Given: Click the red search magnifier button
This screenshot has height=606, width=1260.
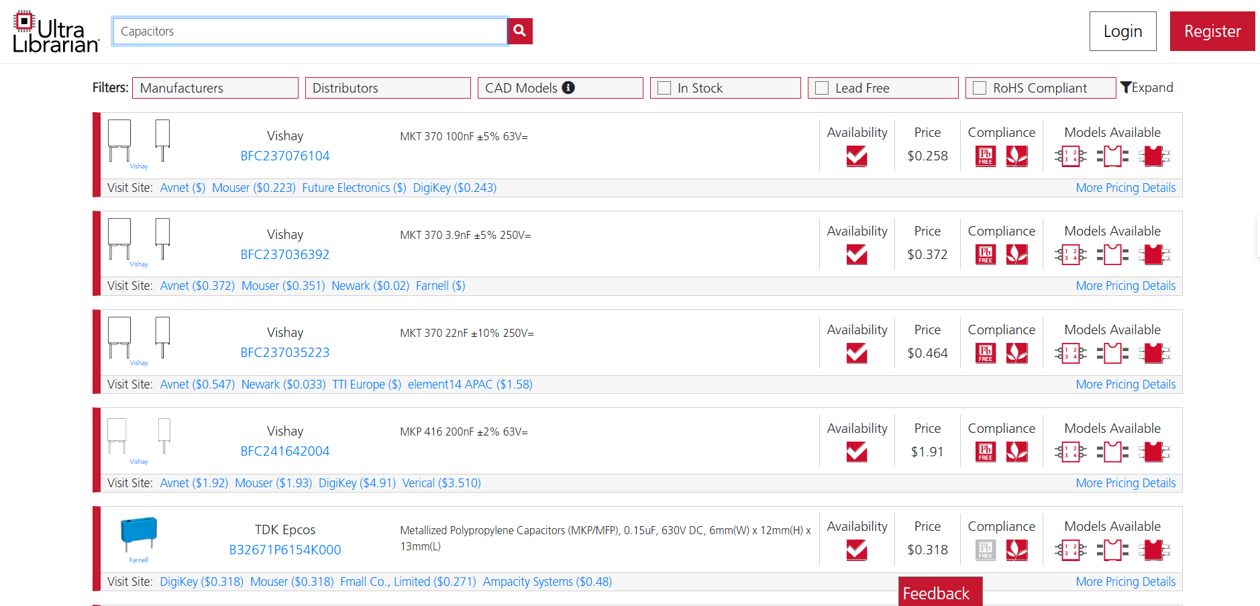Looking at the screenshot, I should 519,31.
